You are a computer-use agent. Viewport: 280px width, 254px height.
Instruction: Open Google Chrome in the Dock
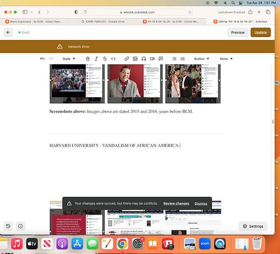[122, 244]
